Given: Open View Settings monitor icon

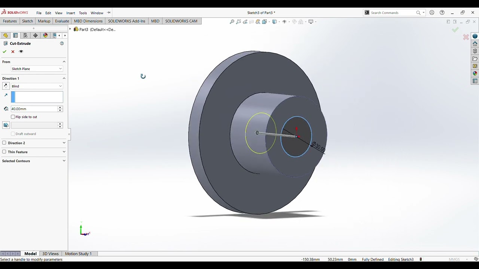Looking at the screenshot, I should pyautogui.click(x=311, y=22).
